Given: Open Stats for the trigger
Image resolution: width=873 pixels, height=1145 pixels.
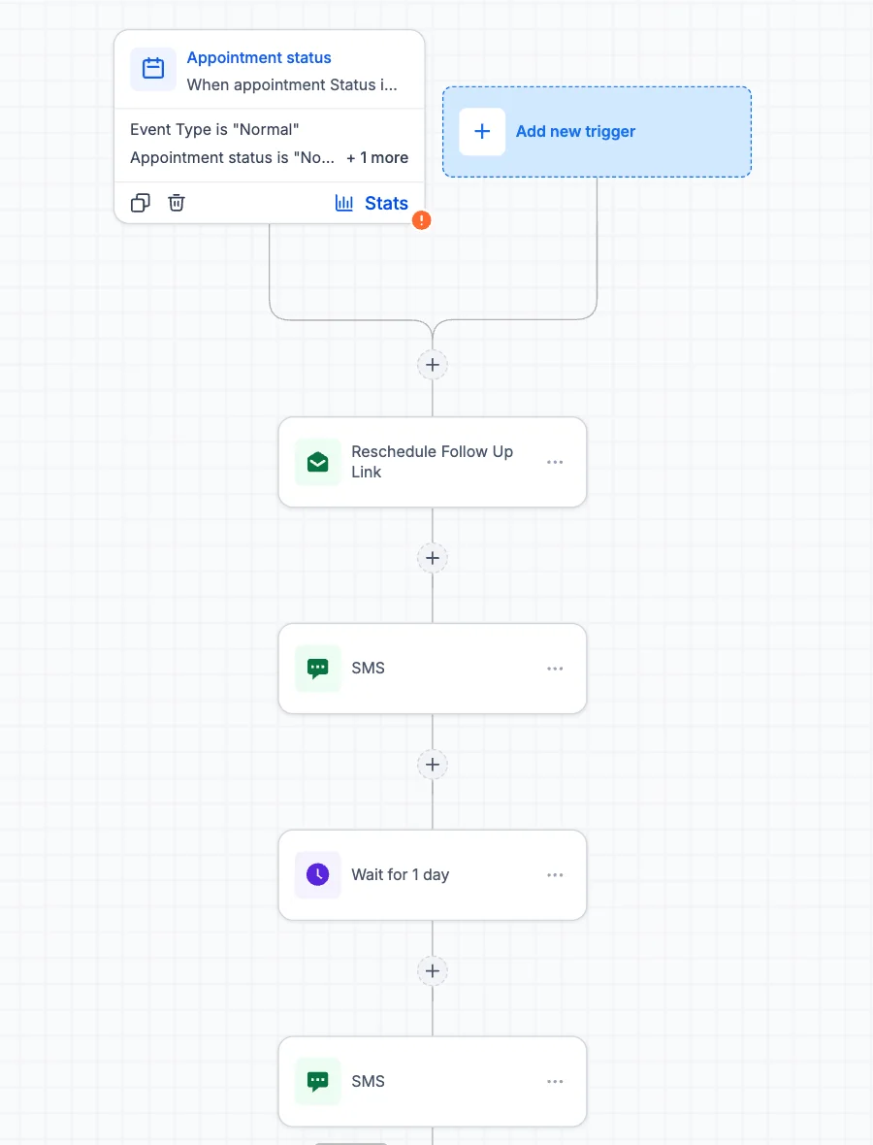Looking at the screenshot, I should (372, 203).
